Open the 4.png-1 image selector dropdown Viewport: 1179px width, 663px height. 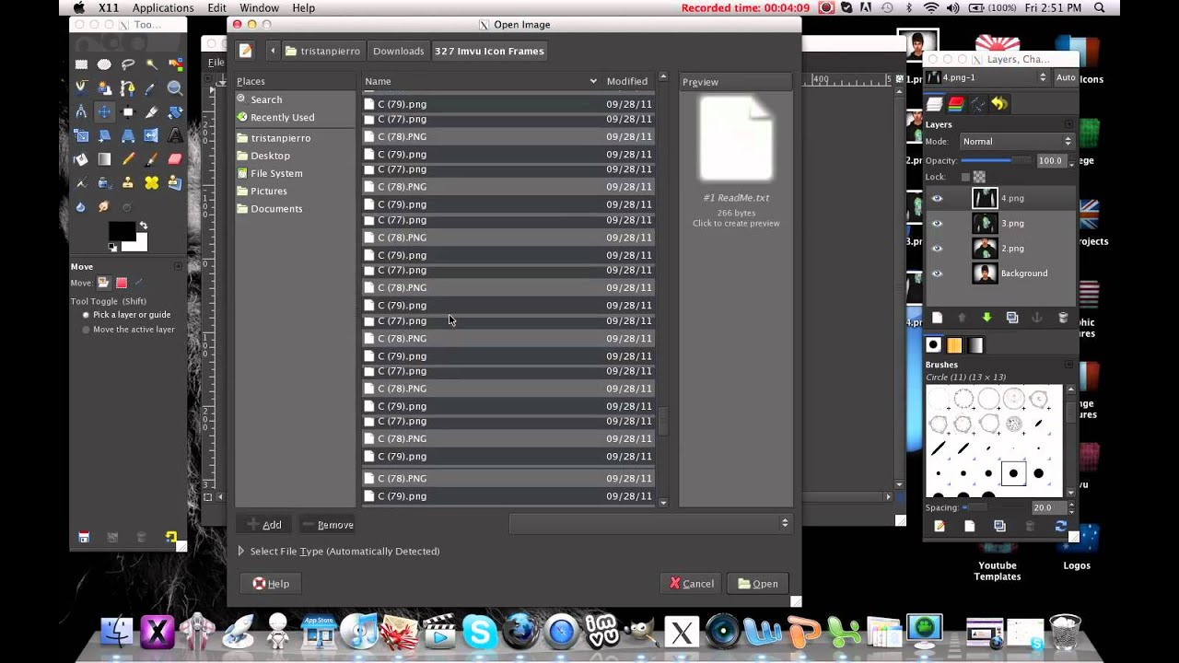point(988,77)
